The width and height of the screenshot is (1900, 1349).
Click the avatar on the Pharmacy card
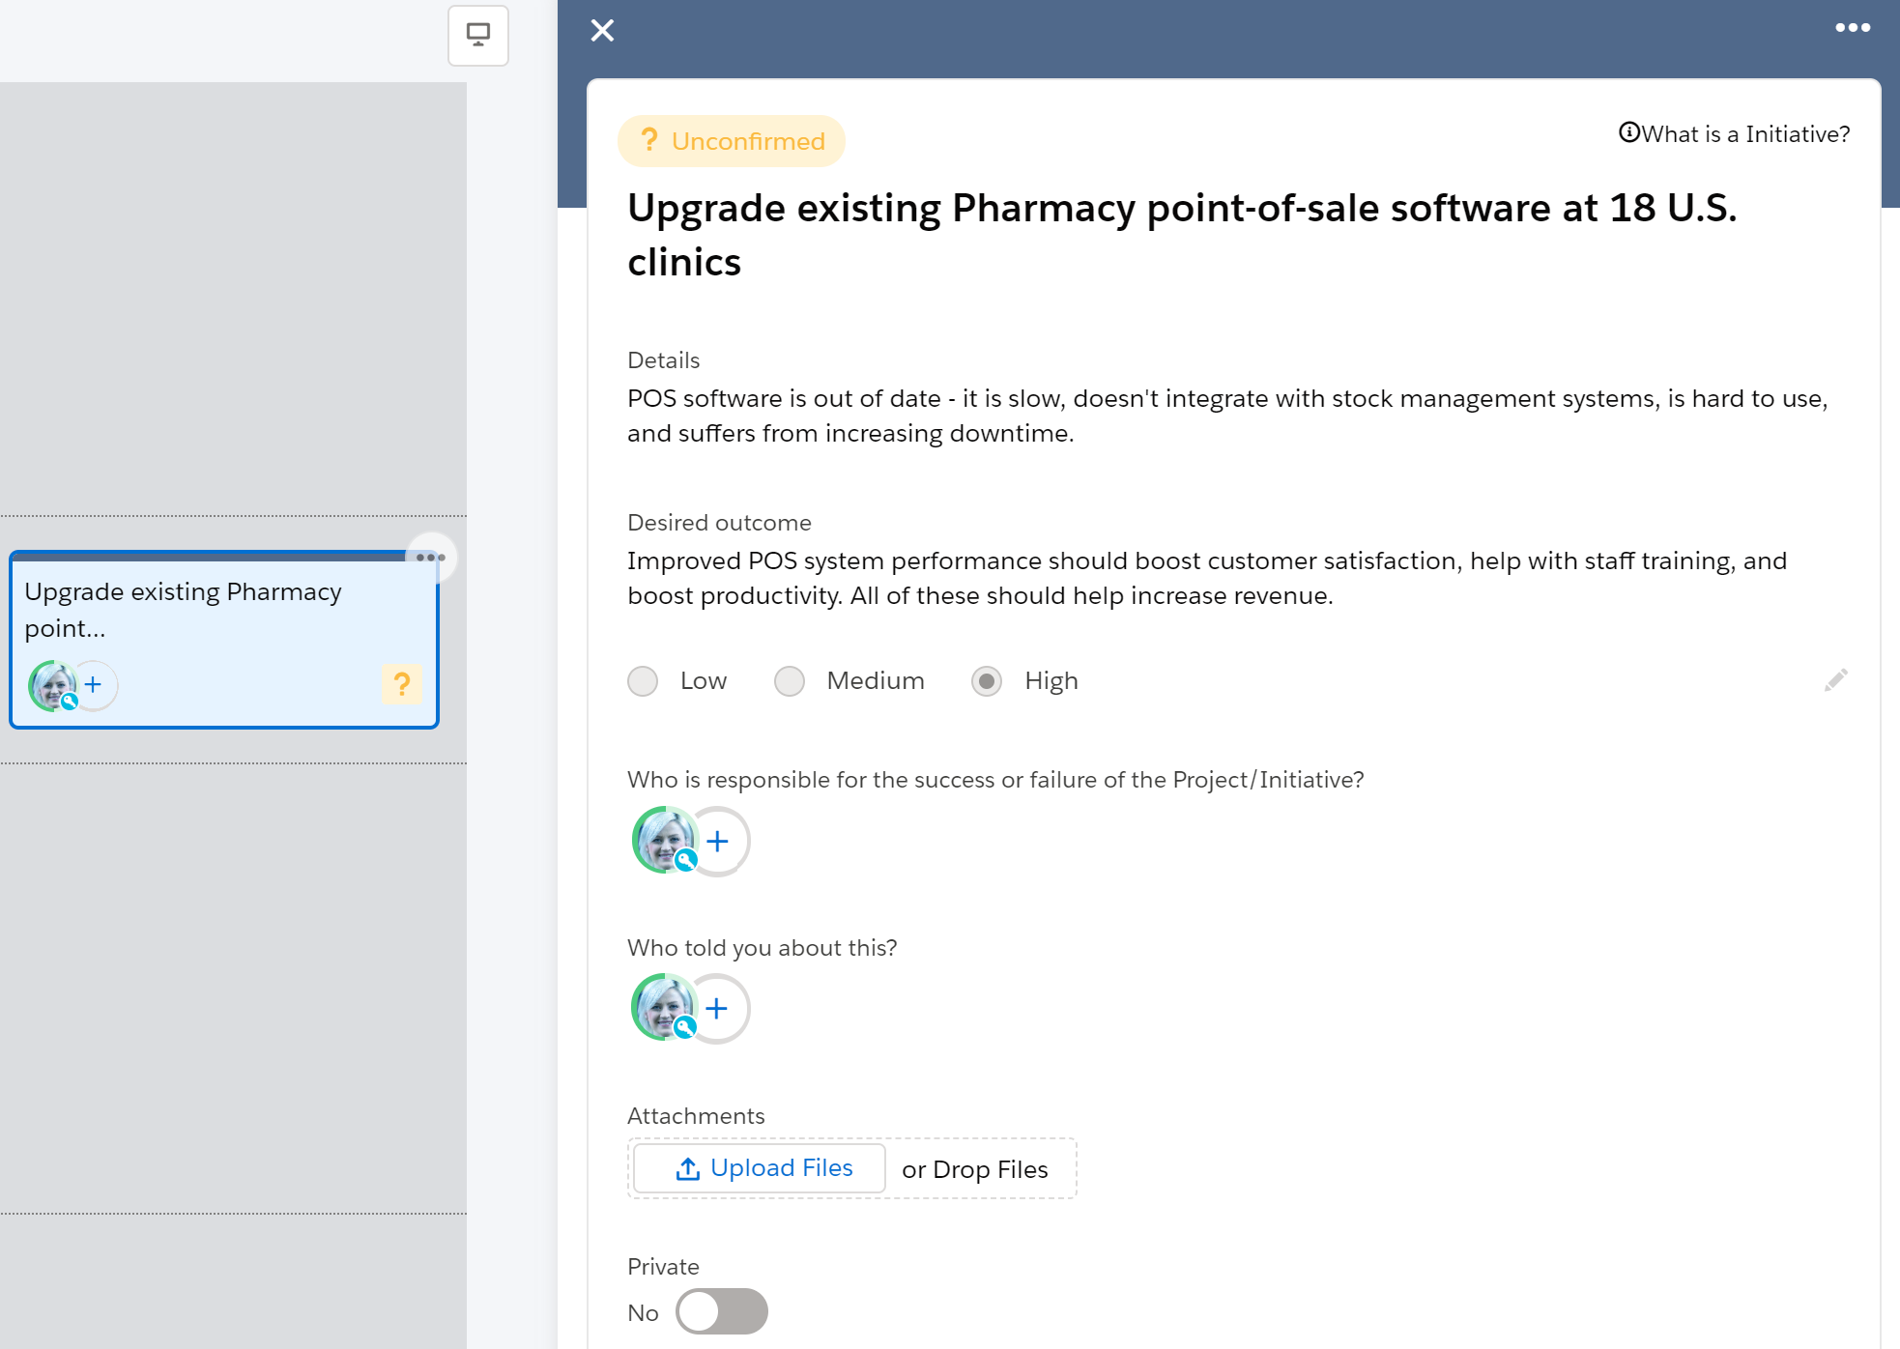[52, 685]
